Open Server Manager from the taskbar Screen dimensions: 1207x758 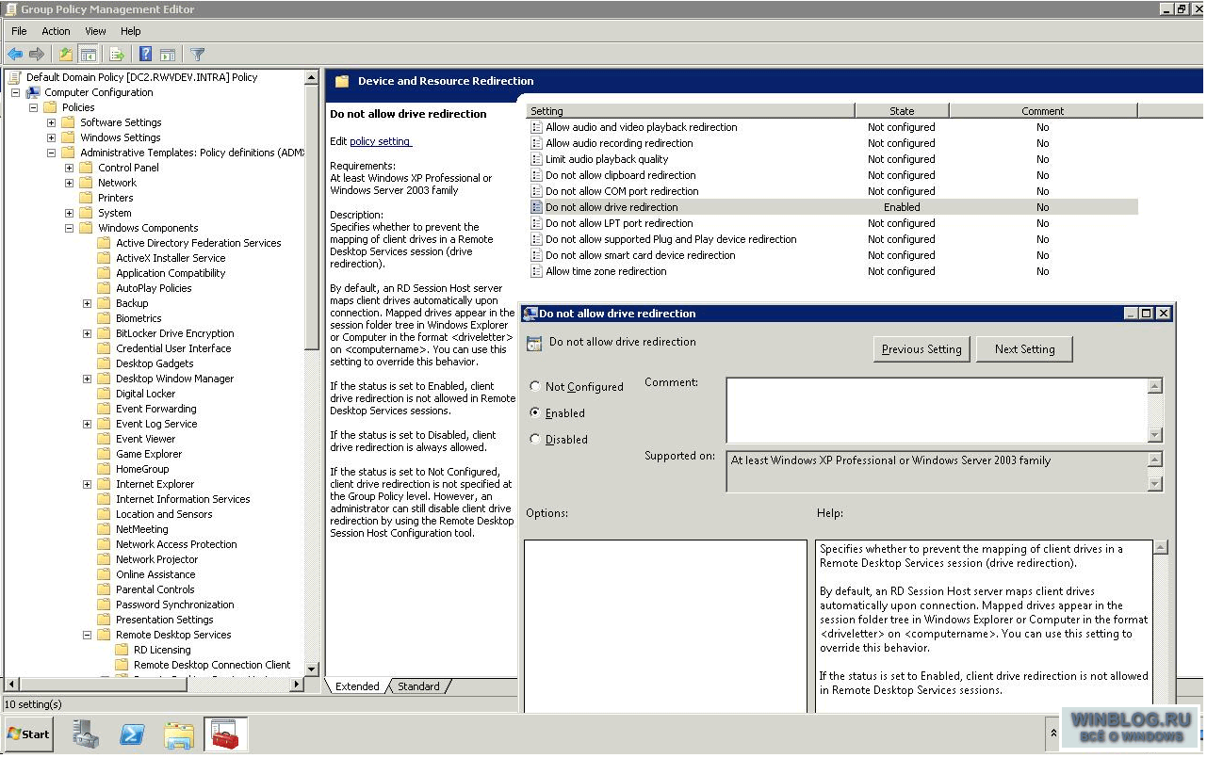coord(86,734)
